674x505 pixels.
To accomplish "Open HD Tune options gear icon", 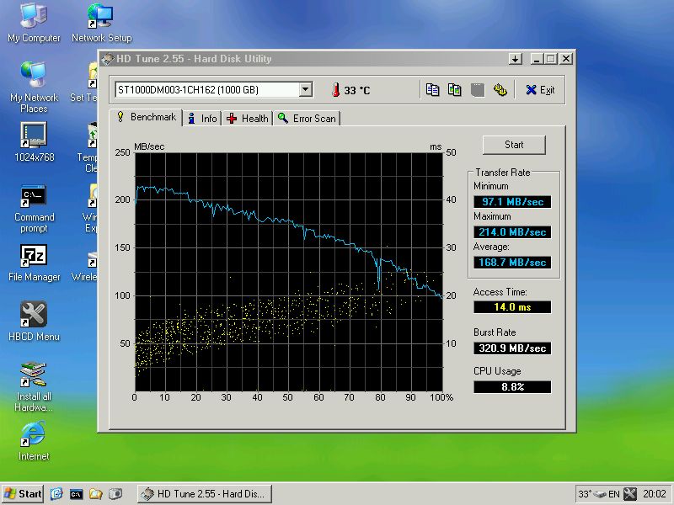I will (x=500, y=90).
